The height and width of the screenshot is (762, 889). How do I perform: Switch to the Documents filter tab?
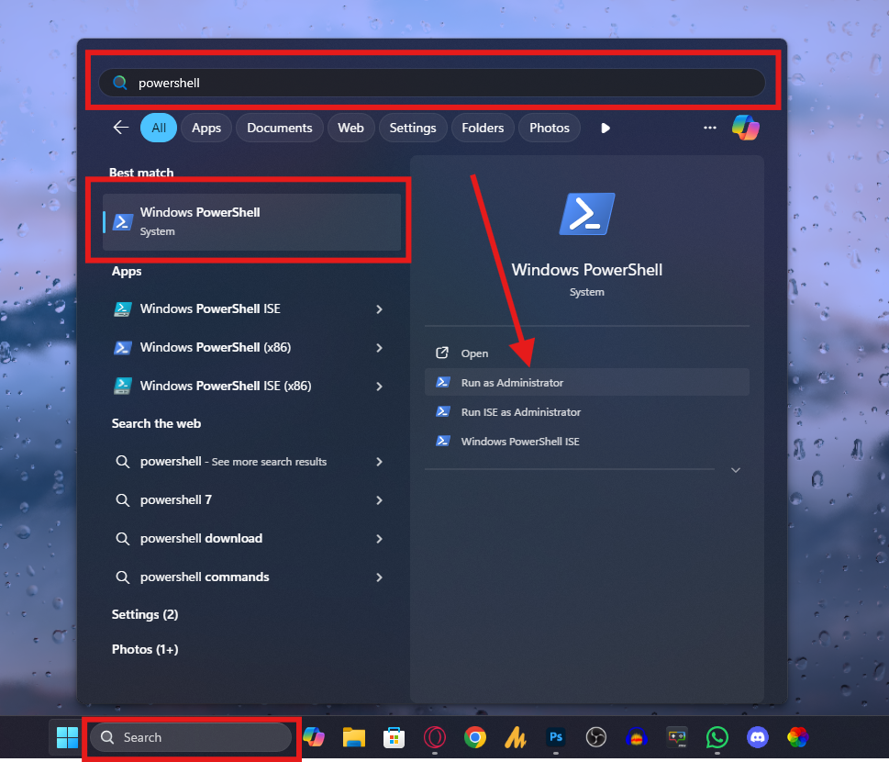point(280,128)
